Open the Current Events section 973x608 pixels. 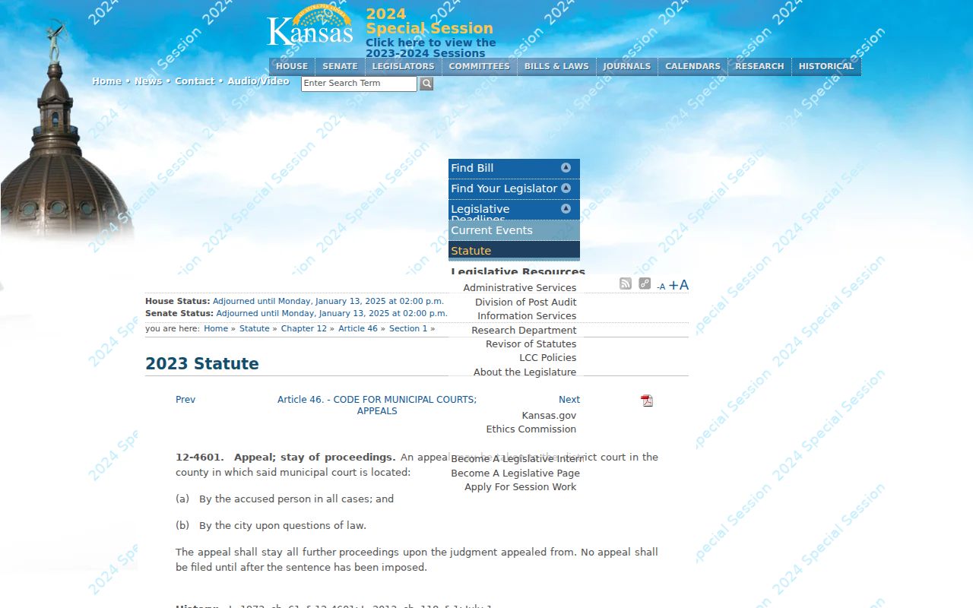[514, 230]
